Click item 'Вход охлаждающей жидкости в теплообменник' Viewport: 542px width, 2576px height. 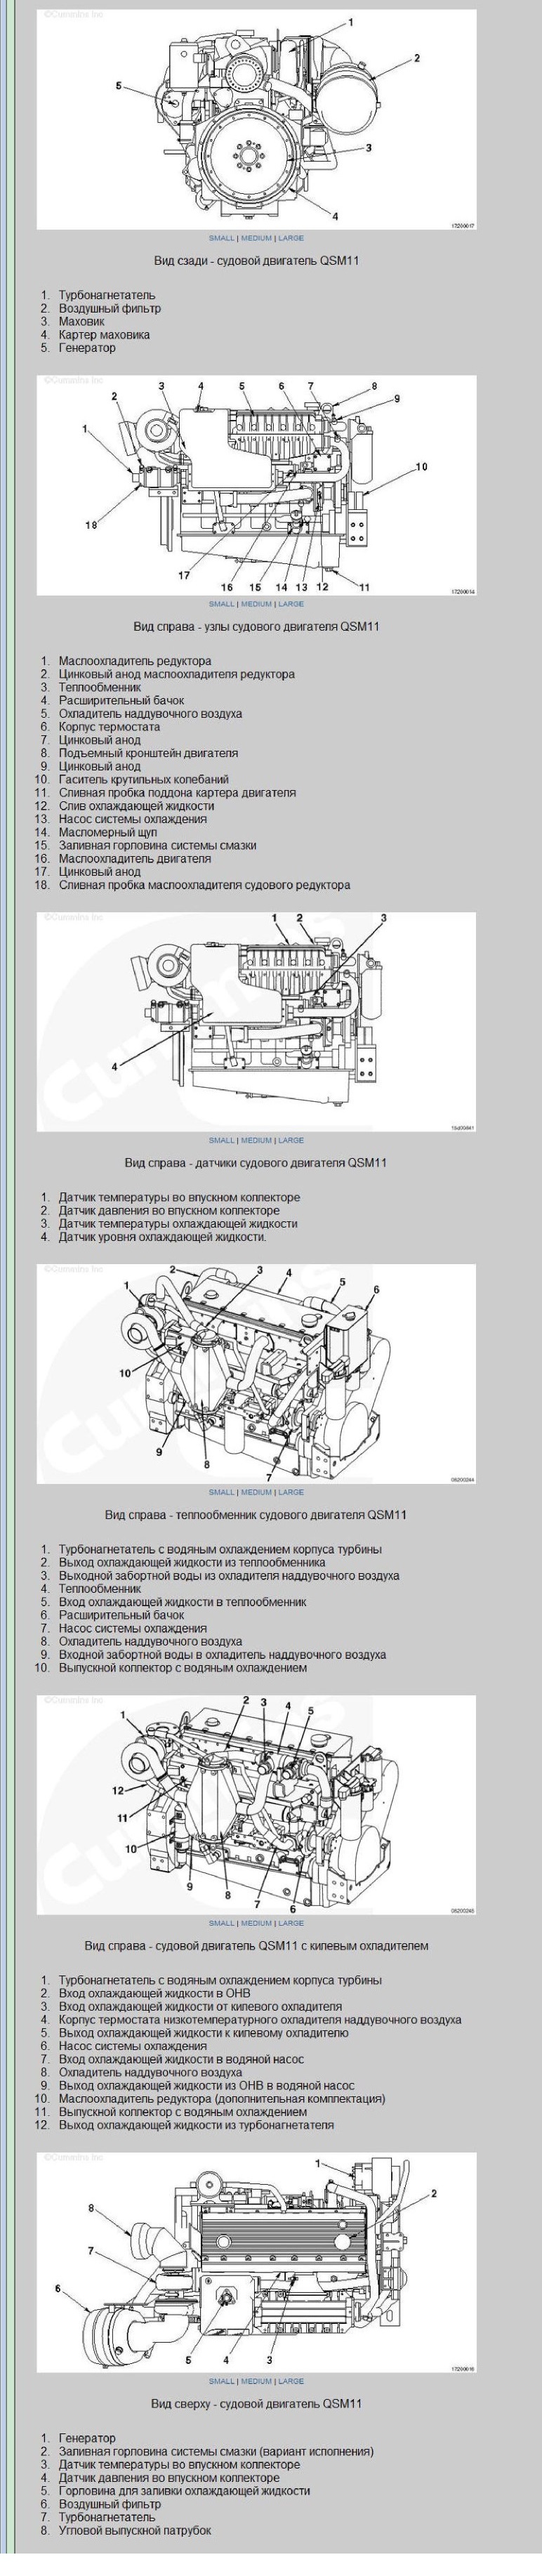(182, 1602)
